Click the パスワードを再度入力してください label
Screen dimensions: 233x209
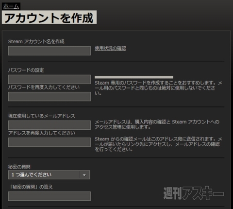[44, 87]
